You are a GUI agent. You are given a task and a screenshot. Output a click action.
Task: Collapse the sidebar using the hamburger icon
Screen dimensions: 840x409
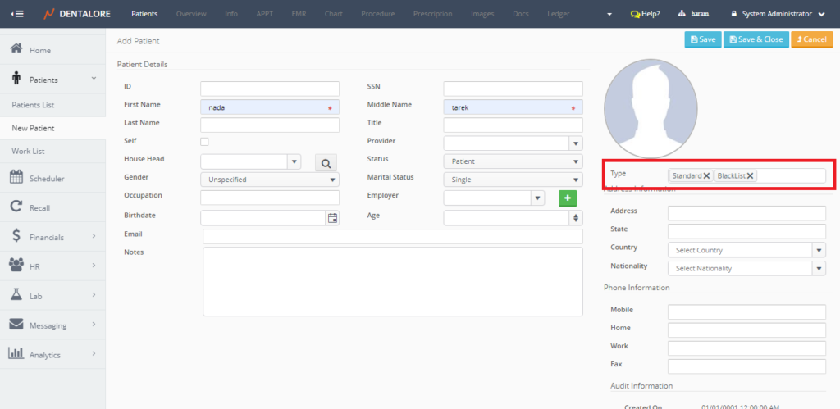tap(17, 14)
